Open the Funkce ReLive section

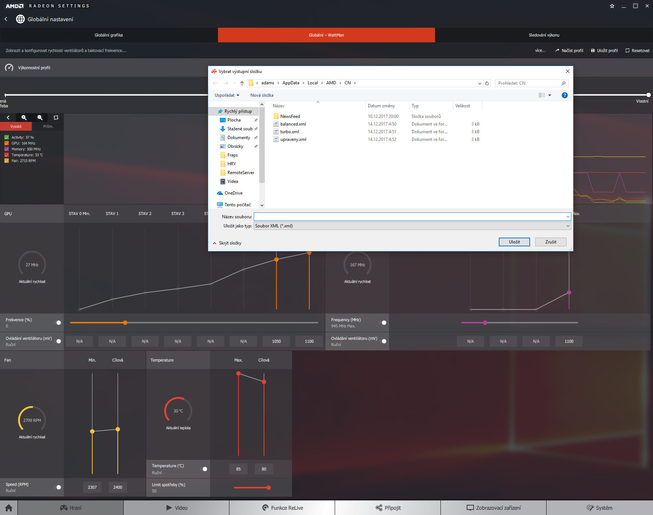point(282,508)
